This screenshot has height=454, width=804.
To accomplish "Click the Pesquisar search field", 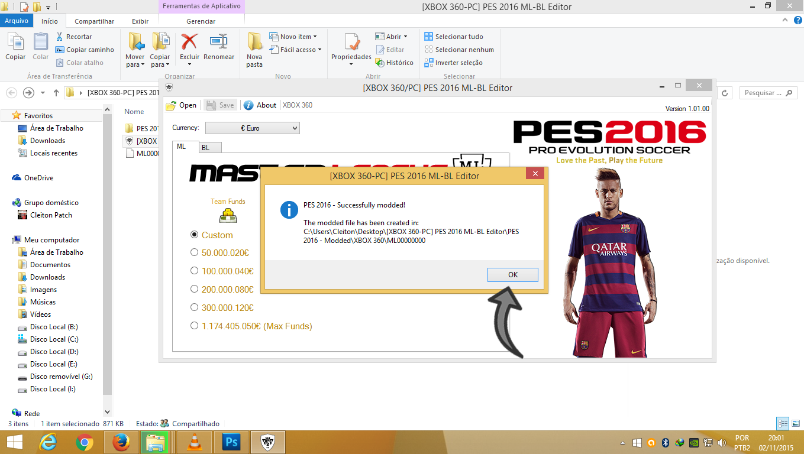I will [768, 93].
